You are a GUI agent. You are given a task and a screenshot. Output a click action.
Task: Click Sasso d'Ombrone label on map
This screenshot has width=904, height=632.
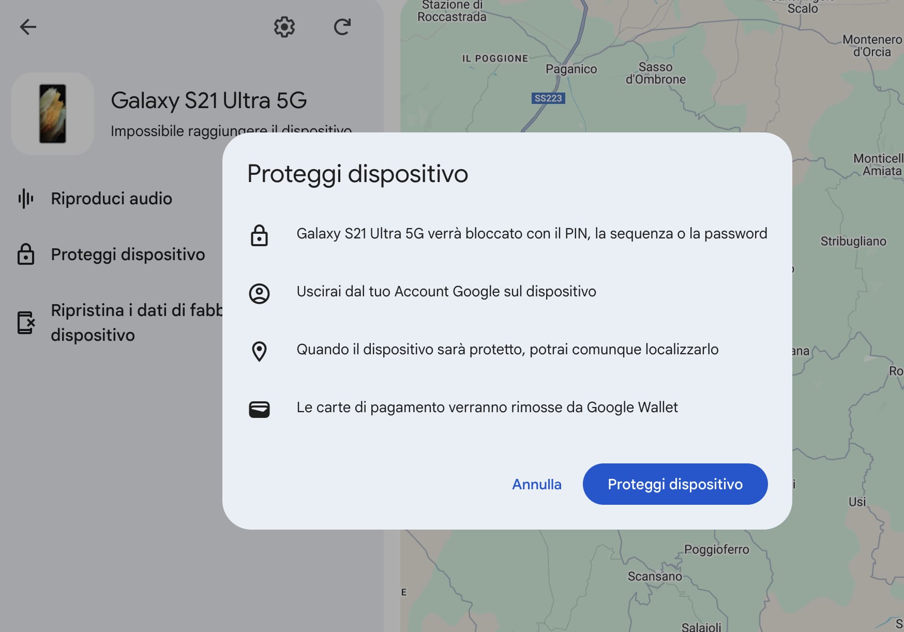pos(655,73)
